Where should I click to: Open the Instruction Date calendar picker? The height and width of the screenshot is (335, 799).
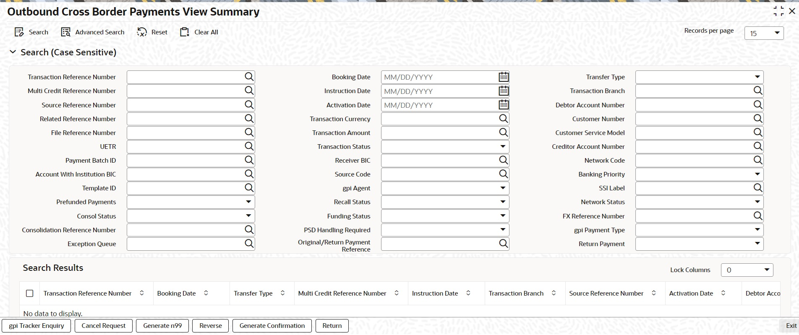point(504,91)
